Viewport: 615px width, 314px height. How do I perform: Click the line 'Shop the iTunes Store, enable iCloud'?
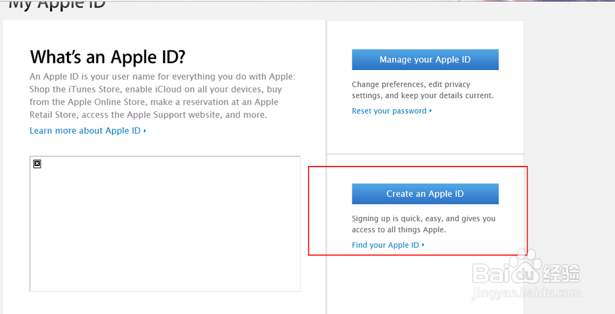pyautogui.click(x=156, y=89)
